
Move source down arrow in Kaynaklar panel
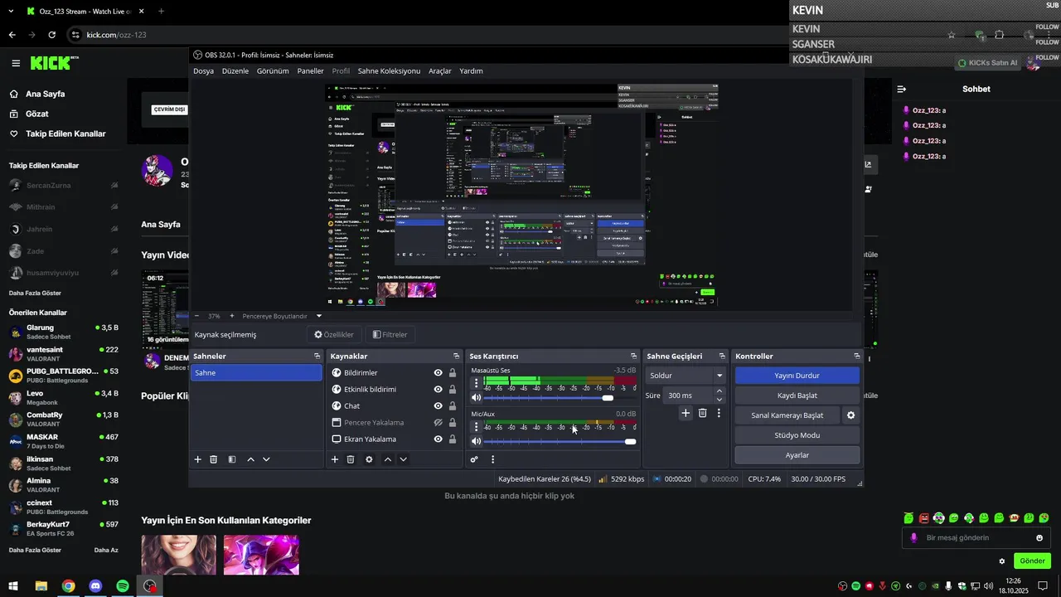403,459
